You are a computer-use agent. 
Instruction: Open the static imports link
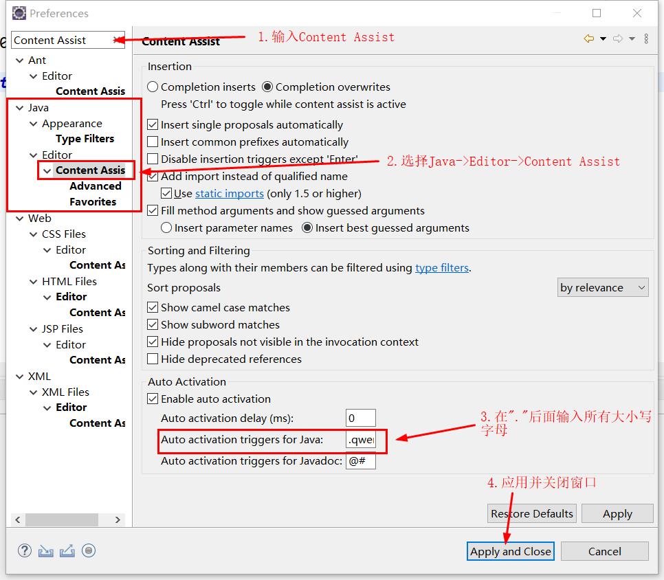tap(230, 194)
